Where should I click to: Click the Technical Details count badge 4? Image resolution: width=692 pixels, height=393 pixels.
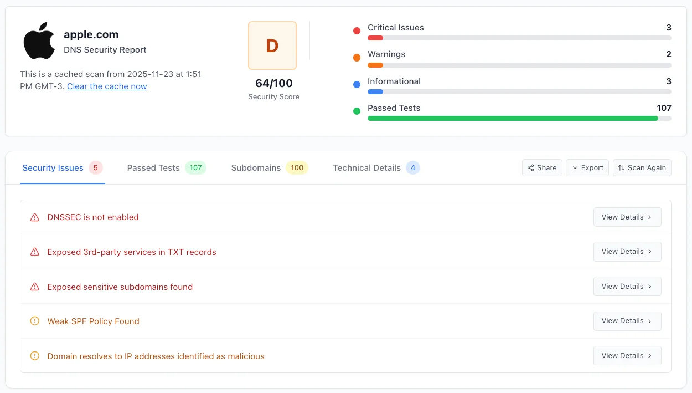tap(413, 168)
